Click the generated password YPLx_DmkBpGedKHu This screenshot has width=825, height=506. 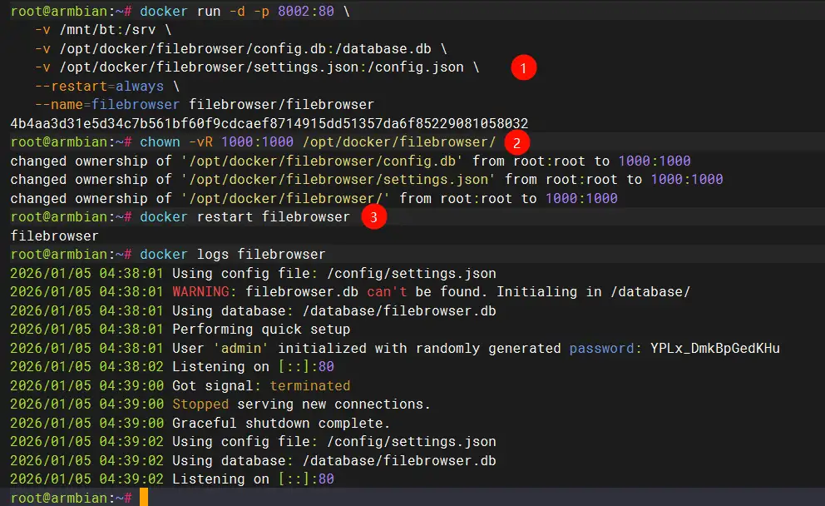[x=715, y=348]
